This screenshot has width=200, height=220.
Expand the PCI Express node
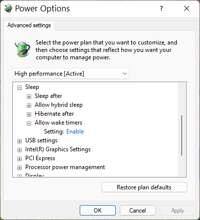coord(19,159)
